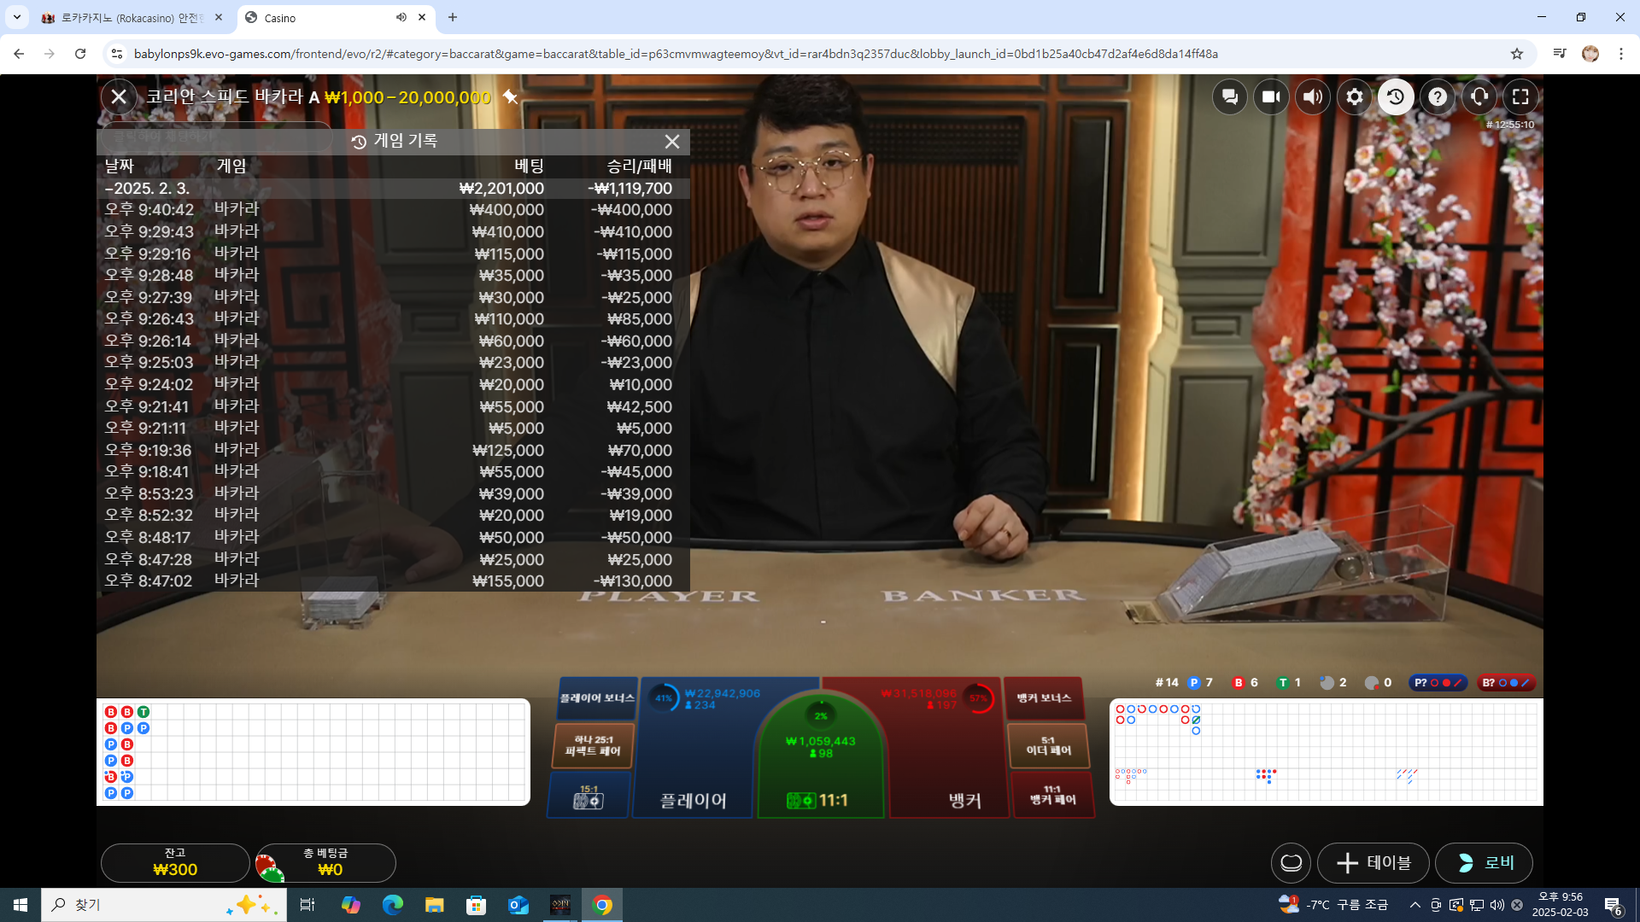Bet on 퍼펙트 페어 25:1 side bet
This screenshot has height=922, width=1640.
(x=593, y=745)
